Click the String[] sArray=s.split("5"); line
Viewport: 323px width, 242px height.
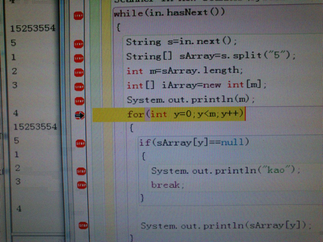pyautogui.click(x=211, y=55)
